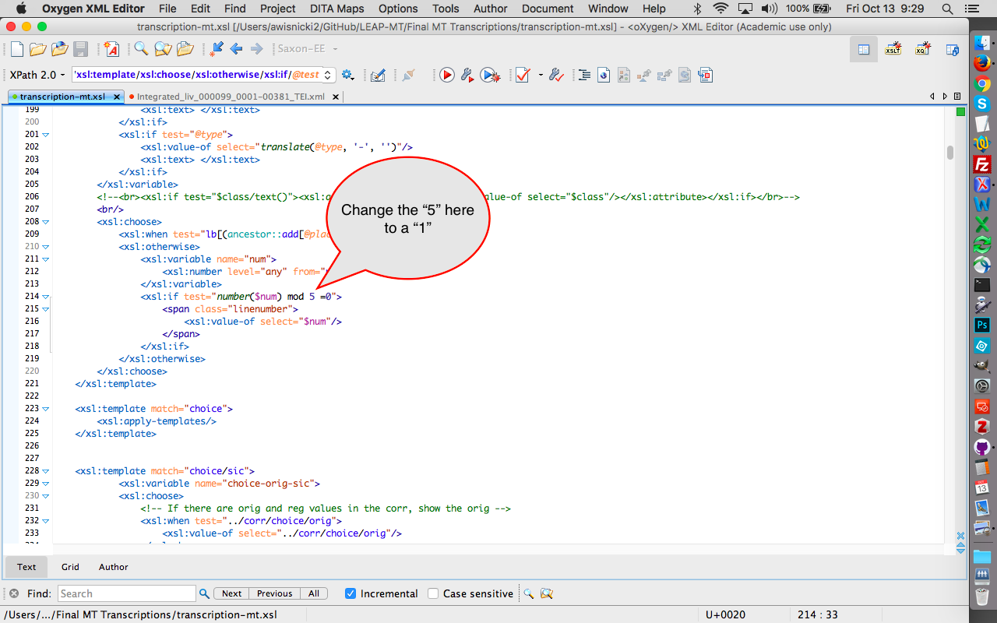Collapse the fold at line 232

(x=46, y=521)
